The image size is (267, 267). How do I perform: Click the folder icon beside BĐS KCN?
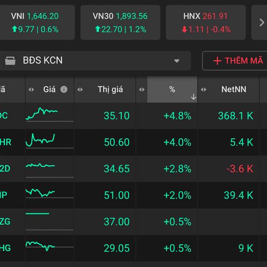click(x=10, y=61)
